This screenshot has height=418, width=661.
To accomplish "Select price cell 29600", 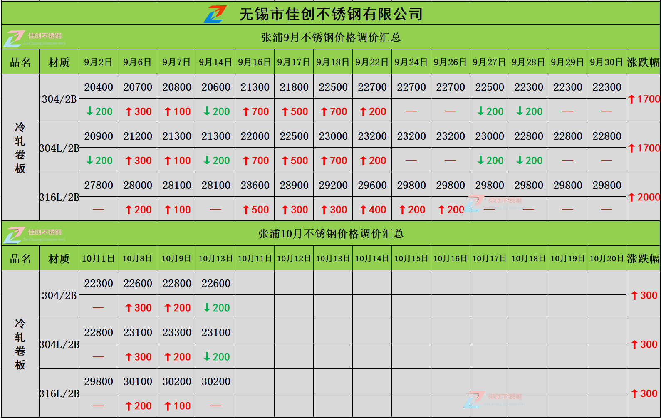I will tap(372, 185).
